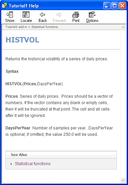Click the Tutorial1 Help title bar icon

click(x=4, y=6)
